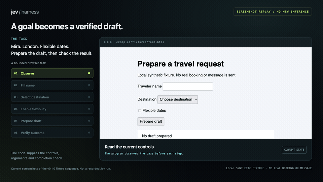Click the jev / harness logo
Viewport: 323px width, 182px height.
(x=25, y=12)
